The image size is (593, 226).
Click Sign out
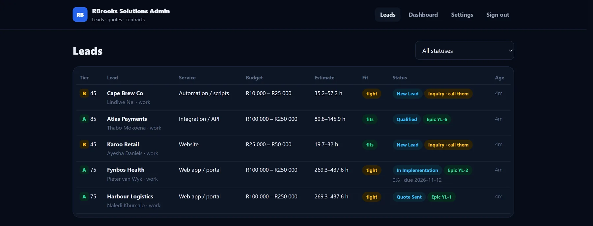point(497,15)
